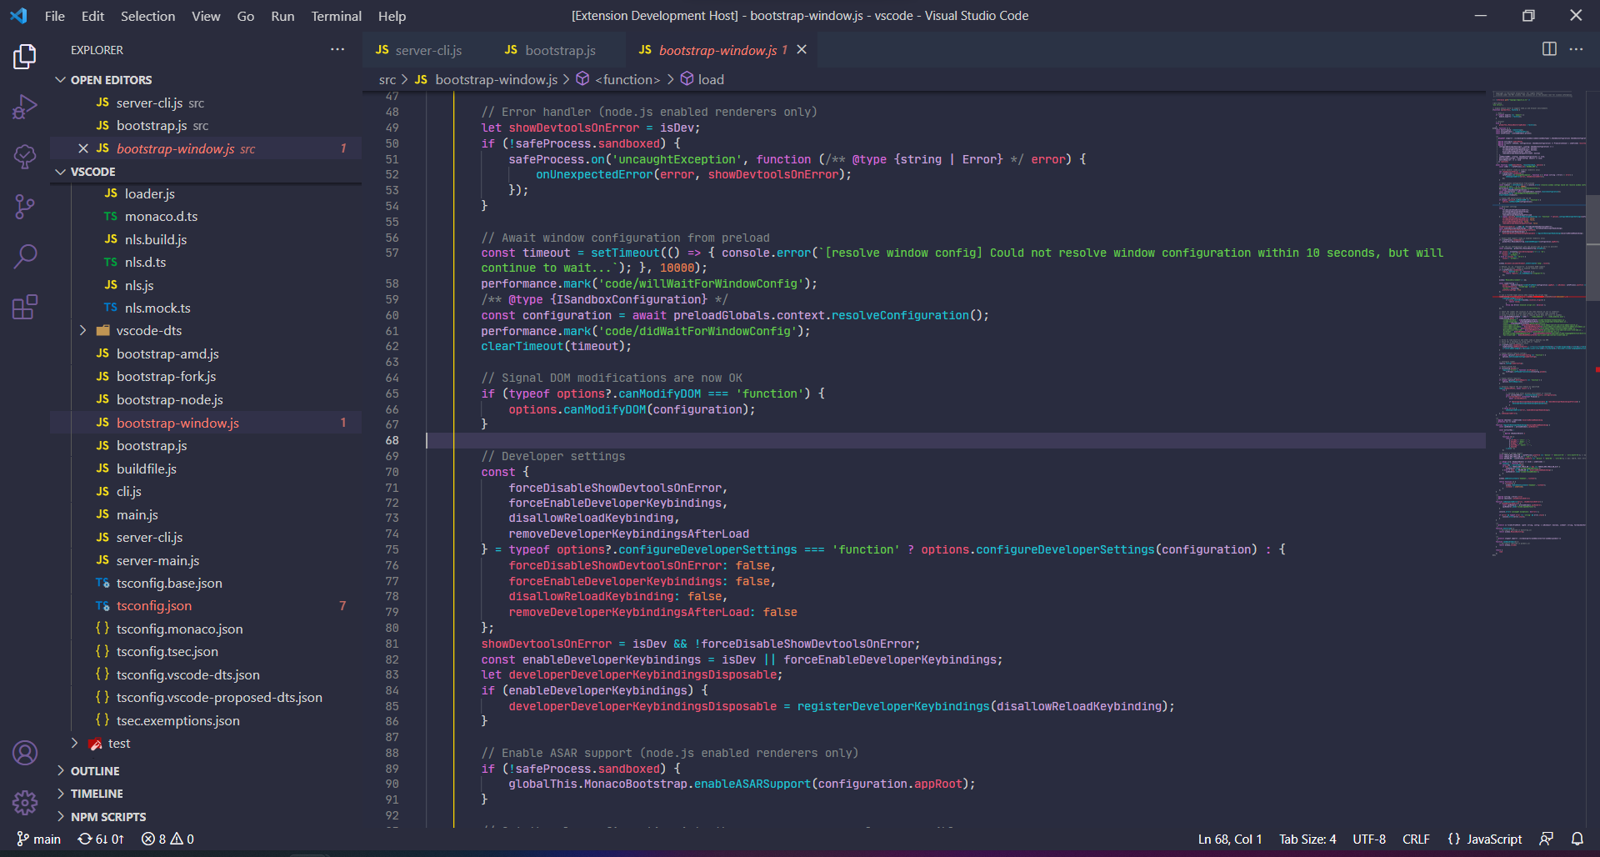
Task: Open the Explorer view in activity bar
Action: (25, 57)
